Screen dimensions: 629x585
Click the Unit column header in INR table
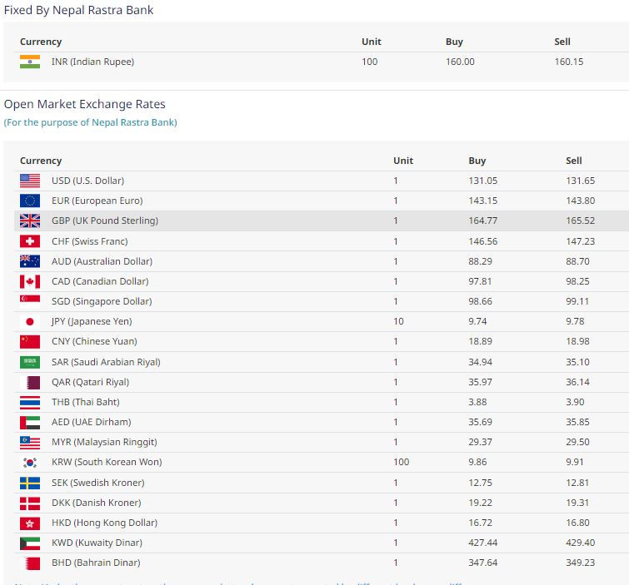[371, 42]
